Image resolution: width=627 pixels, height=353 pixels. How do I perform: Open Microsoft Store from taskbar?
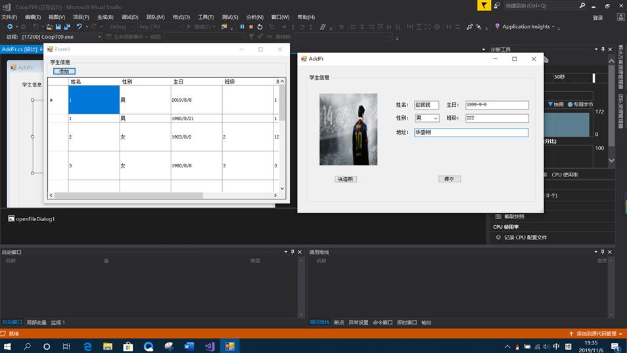coord(128,346)
